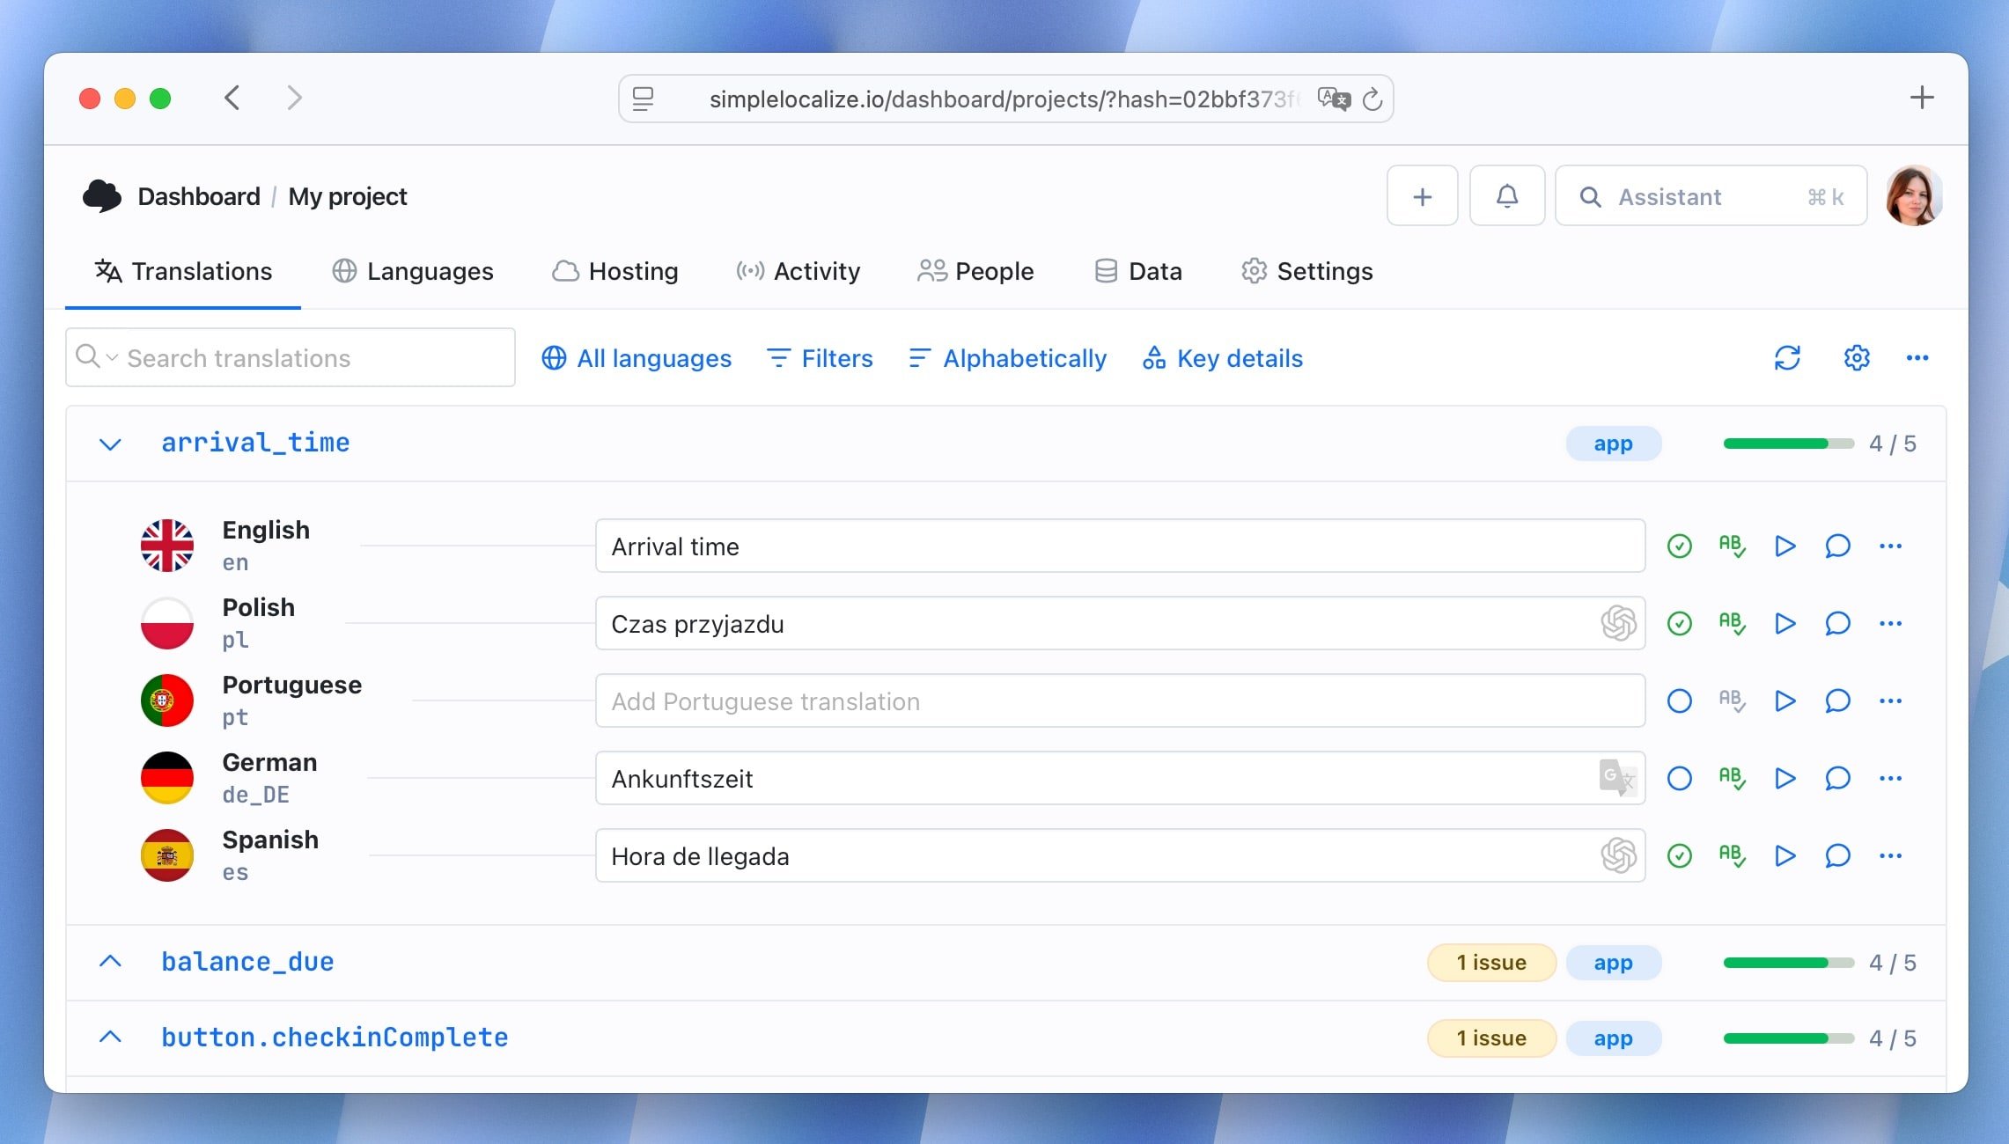
Task: Click the refresh translations icon
Action: click(1787, 358)
